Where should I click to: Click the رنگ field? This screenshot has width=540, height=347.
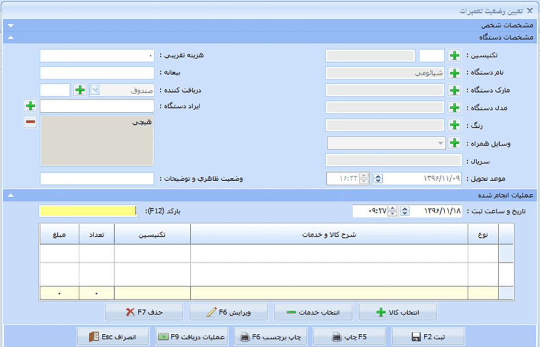click(x=385, y=125)
